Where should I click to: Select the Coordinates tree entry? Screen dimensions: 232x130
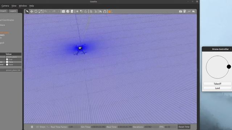(x=7, y=20)
